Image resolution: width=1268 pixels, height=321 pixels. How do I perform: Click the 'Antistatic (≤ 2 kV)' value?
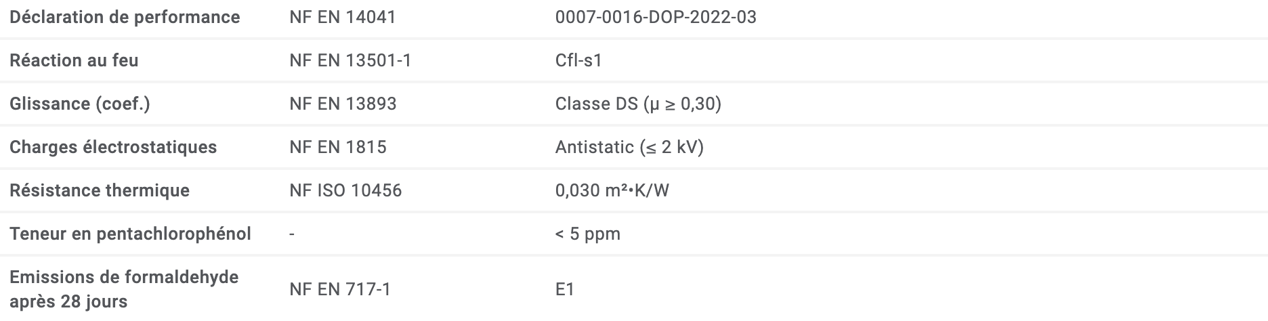point(629,147)
